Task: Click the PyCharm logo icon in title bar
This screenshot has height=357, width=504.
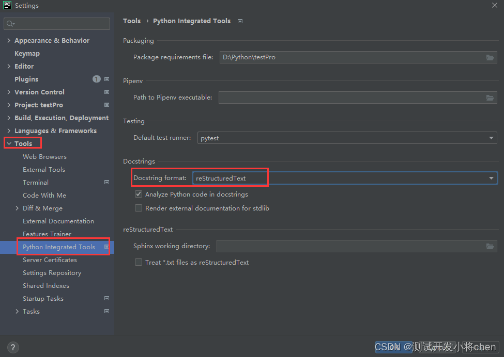Action: pos(7,5)
